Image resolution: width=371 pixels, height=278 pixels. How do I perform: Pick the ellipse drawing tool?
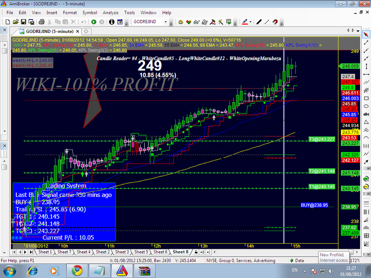coord(366,106)
